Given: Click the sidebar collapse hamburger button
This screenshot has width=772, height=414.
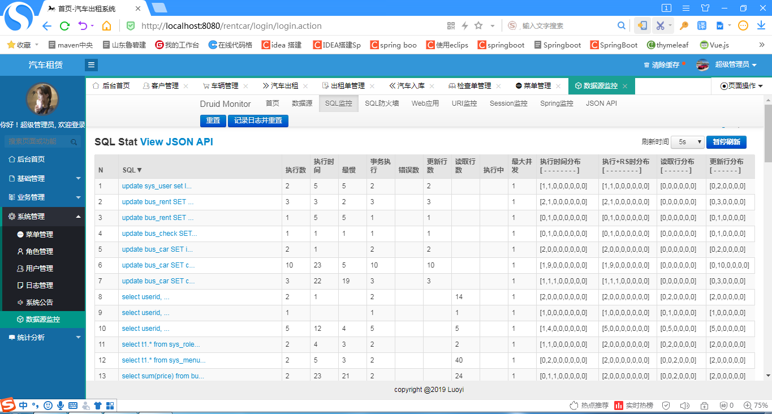Looking at the screenshot, I should point(92,65).
